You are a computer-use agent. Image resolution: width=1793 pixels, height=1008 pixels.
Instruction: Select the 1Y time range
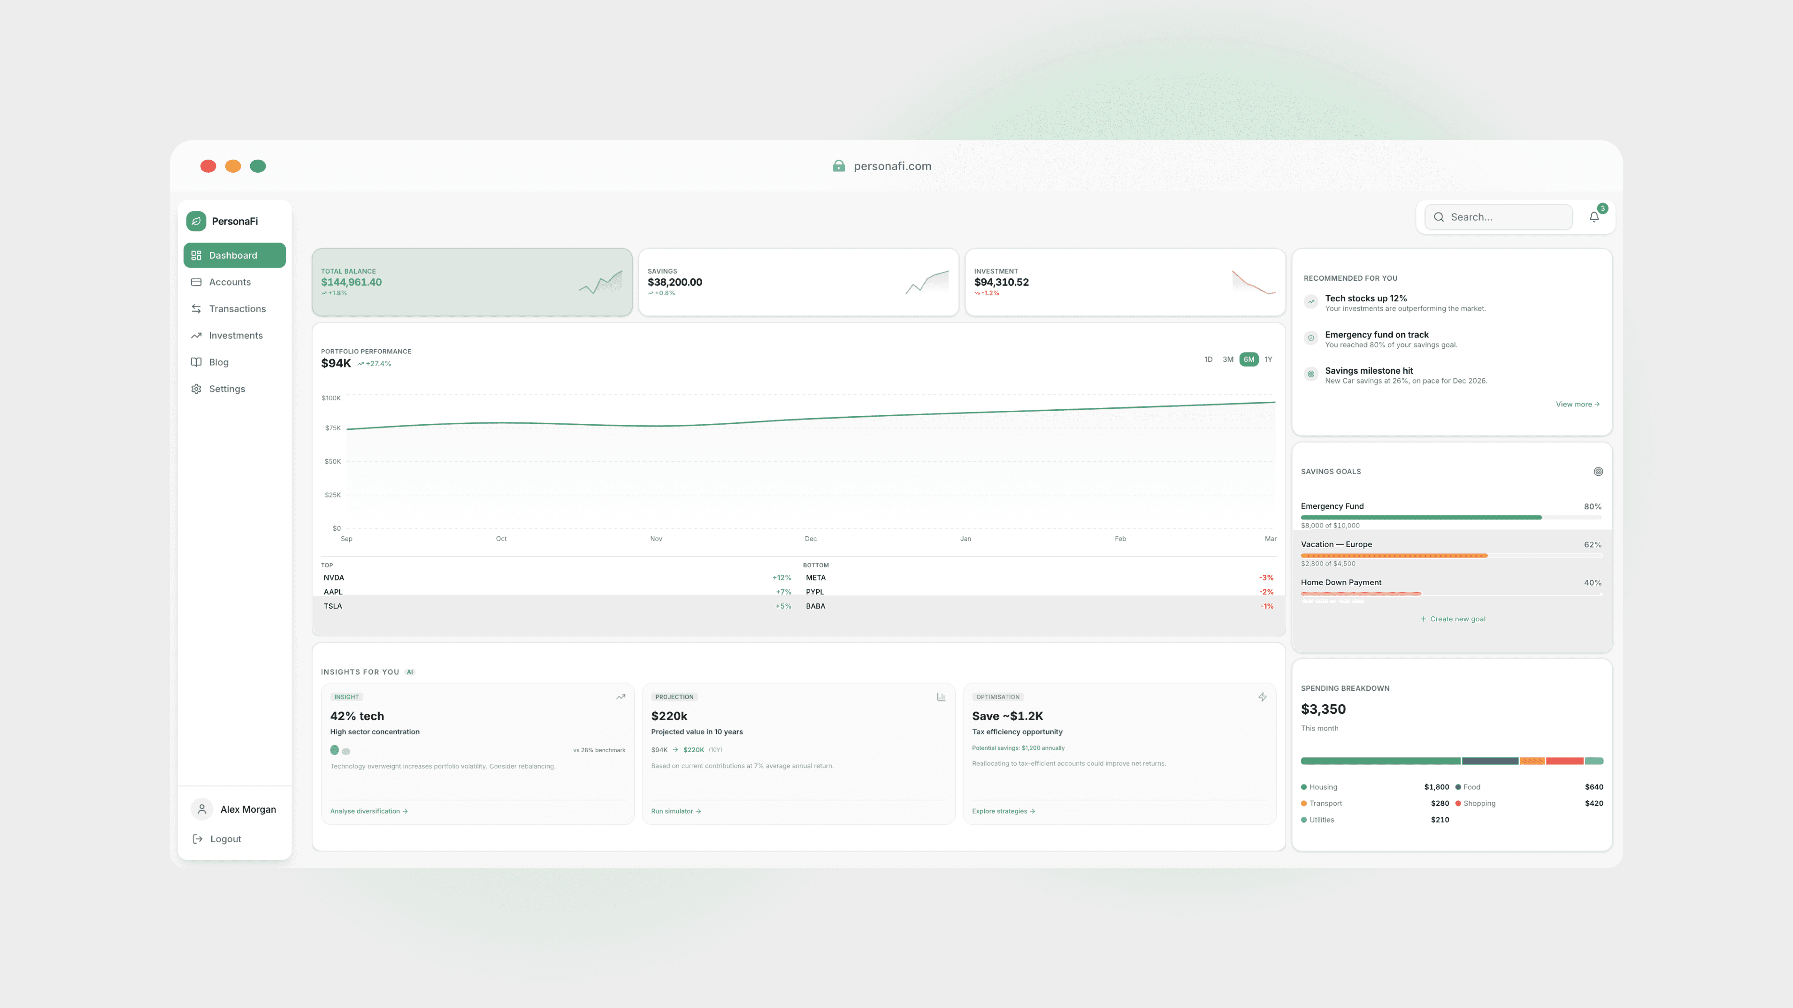1268,360
